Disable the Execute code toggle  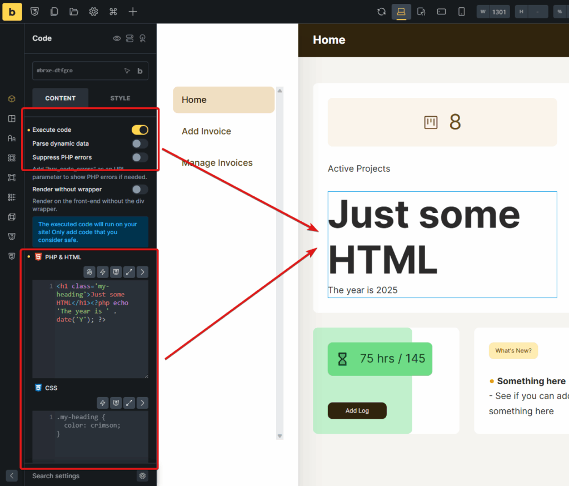coord(139,130)
